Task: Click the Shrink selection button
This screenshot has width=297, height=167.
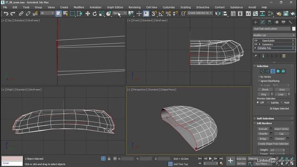Action: click(265, 90)
